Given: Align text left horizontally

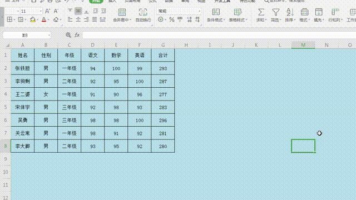Looking at the screenshot, I should pyautogui.click(x=70, y=20).
